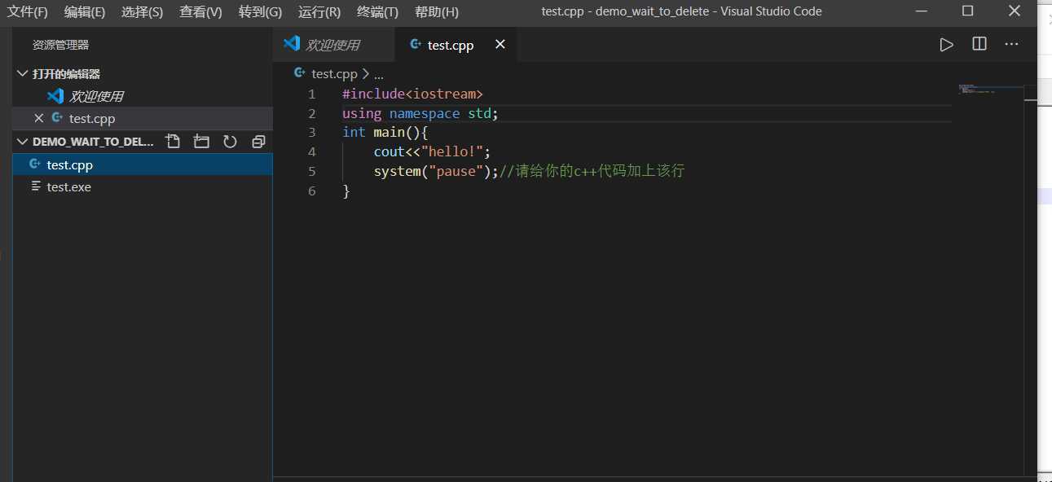This screenshot has height=482, width=1052.
Task: Create a new file in the explorer
Action: 173,142
